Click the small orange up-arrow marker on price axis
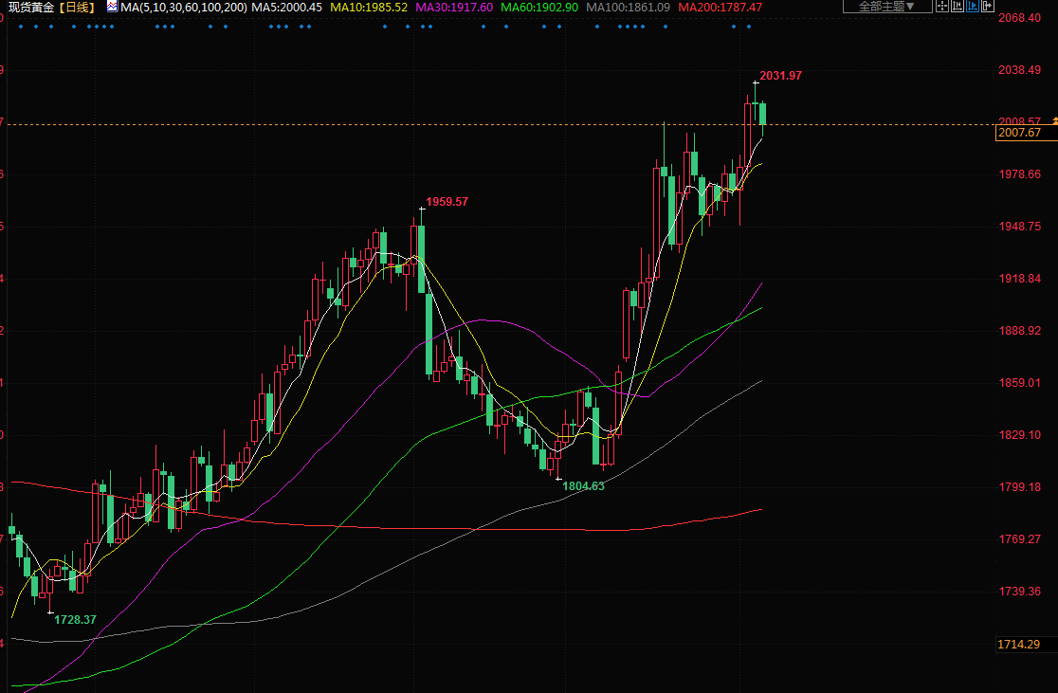Viewport: 1058px width, 693px height. (1053, 120)
